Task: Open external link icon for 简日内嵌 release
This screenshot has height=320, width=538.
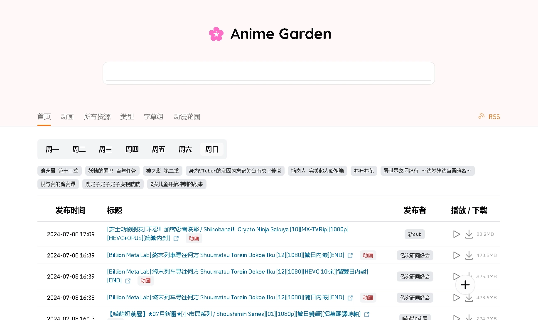Action: tap(350, 298)
